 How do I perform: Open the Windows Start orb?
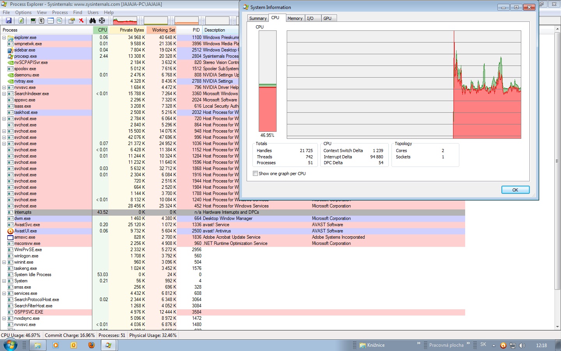point(11,345)
